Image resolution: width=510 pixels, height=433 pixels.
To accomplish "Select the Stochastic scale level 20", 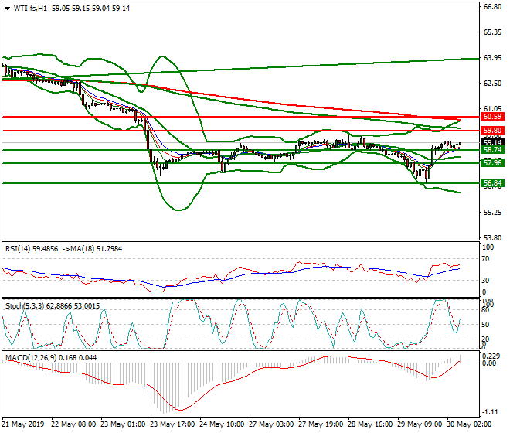I will [x=485, y=339].
